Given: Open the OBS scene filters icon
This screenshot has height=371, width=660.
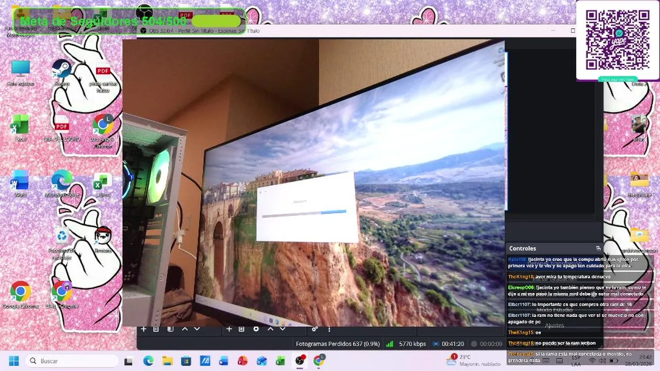Looking at the screenshot, I should pyautogui.click(x=170, y=329).
